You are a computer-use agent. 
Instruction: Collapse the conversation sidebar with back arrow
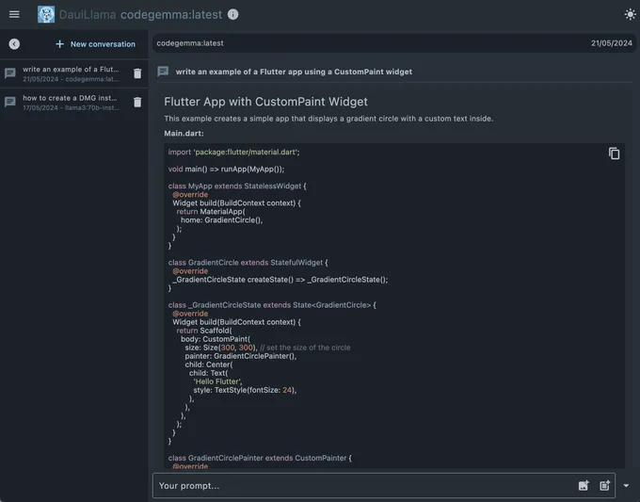click(x=14, y=44)
